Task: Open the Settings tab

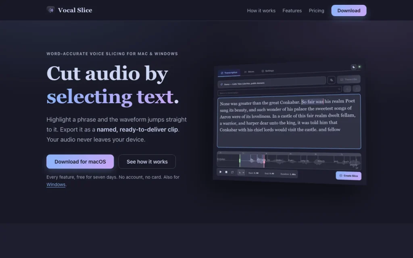Action: click(x=268, y=71)
